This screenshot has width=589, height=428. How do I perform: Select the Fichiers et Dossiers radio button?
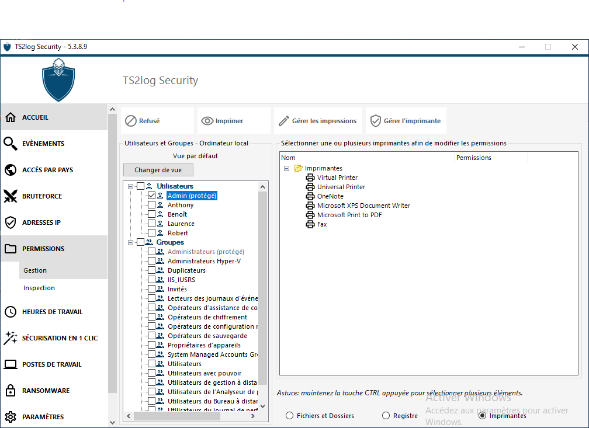coord(289,416)
